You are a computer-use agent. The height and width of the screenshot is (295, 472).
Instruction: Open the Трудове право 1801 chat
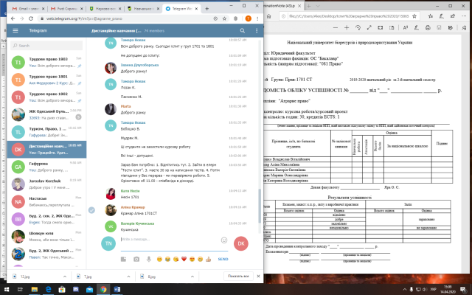46,80
